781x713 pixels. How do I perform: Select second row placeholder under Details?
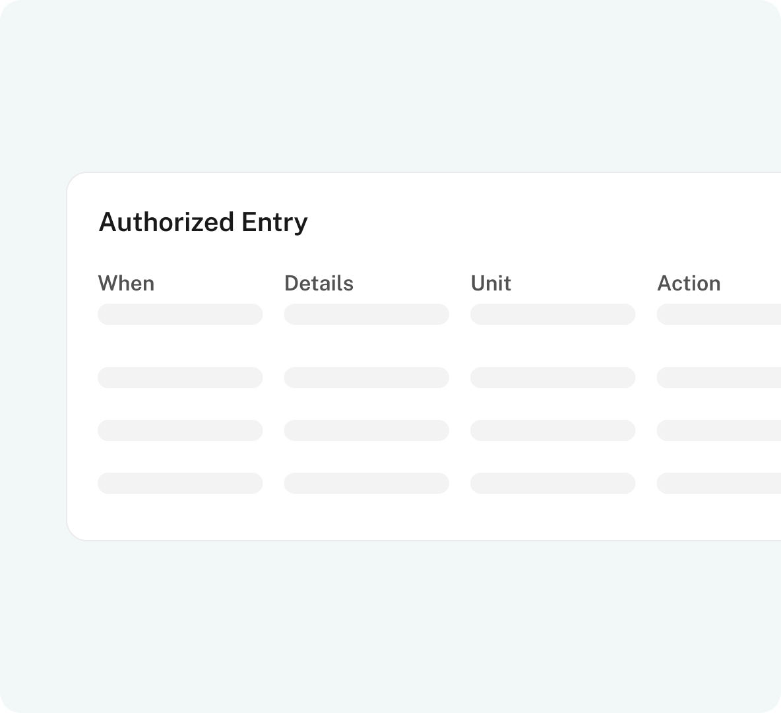[x=366, y=378]
